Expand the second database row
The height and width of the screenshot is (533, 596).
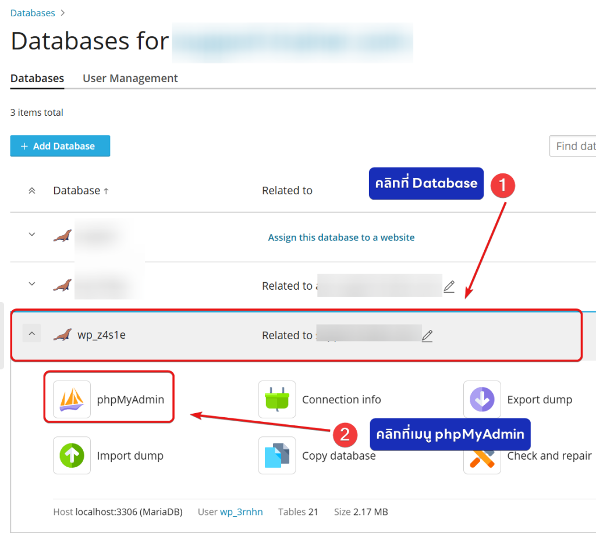[32, 284]
